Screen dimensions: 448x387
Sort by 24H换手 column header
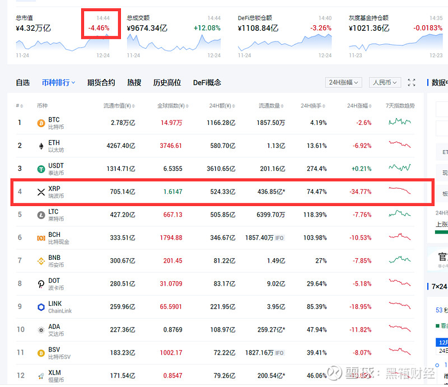coord(313,106)
